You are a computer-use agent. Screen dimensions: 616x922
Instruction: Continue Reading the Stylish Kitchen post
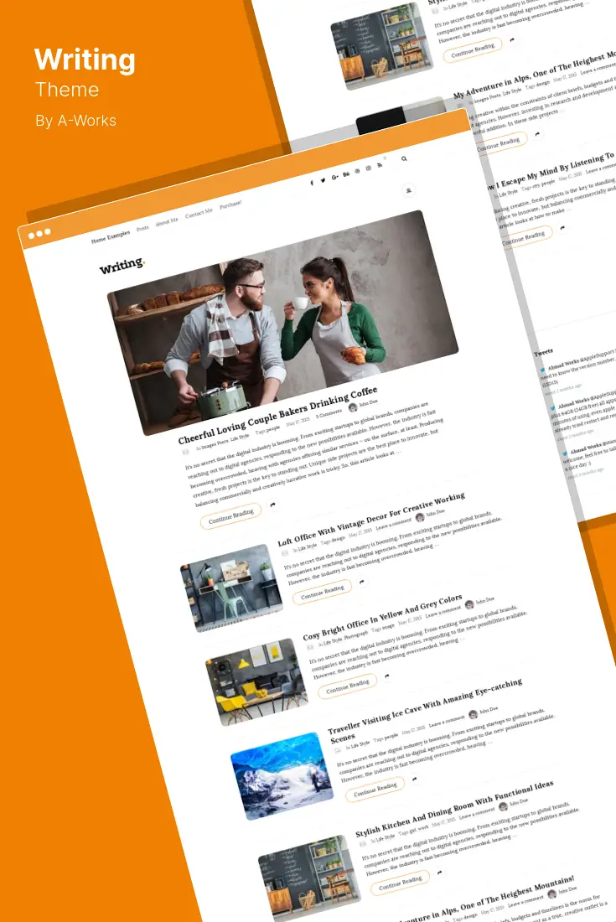click(401, 883)
